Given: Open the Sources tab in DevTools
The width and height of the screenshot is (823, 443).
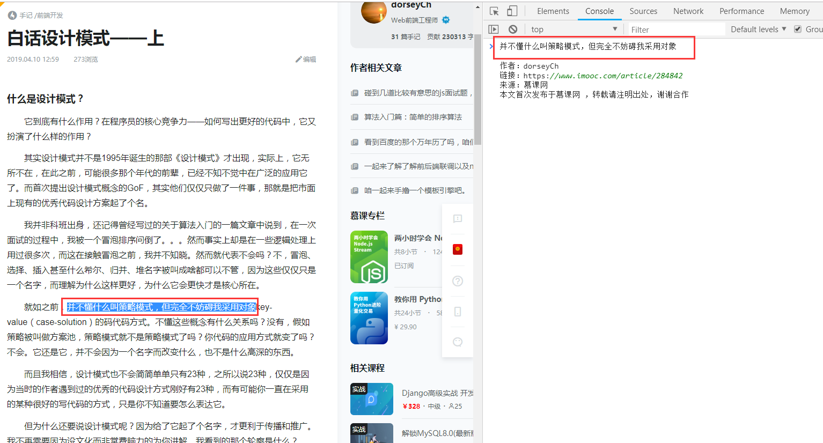Looking at the screenshot, I should coord(643,11).
